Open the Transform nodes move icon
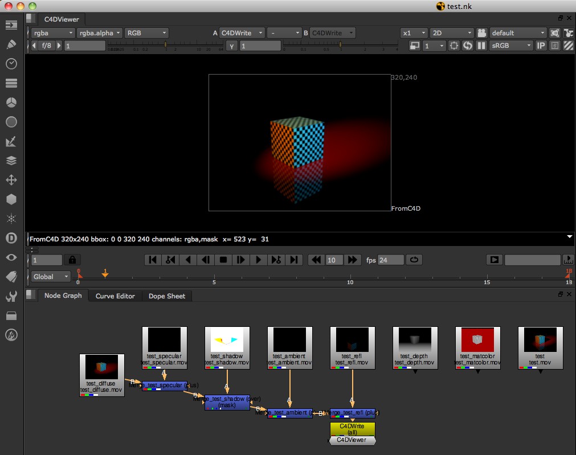The width and height of the screenshot is (576, 455). point(11,180)
